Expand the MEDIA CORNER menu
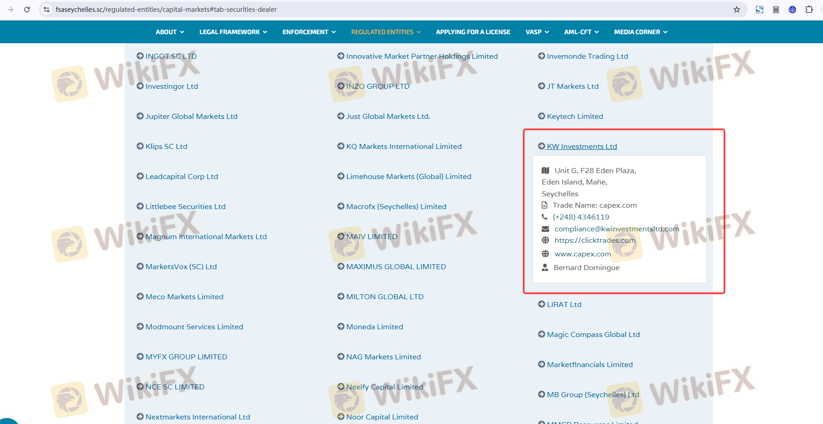The width and height of the screenshot is (823, 424). [641, 32]
